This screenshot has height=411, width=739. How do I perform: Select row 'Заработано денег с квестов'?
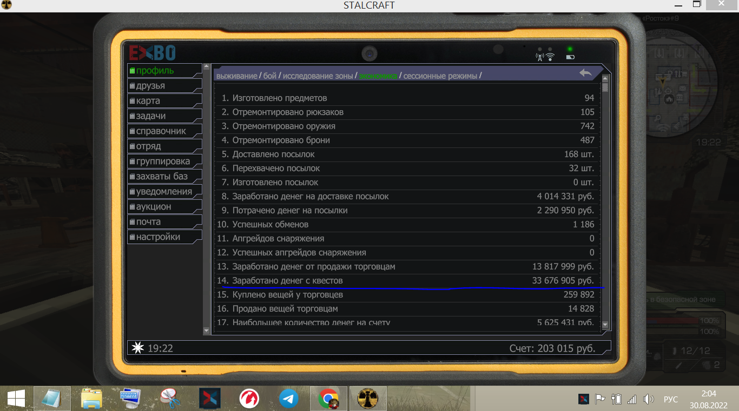point(406,280)
